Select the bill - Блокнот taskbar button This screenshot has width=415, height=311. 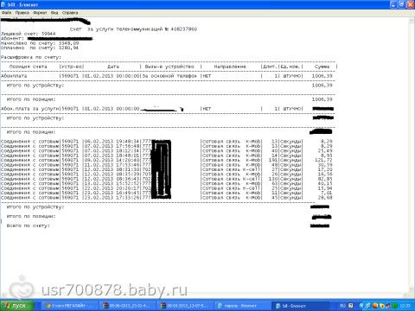[300, 306]
